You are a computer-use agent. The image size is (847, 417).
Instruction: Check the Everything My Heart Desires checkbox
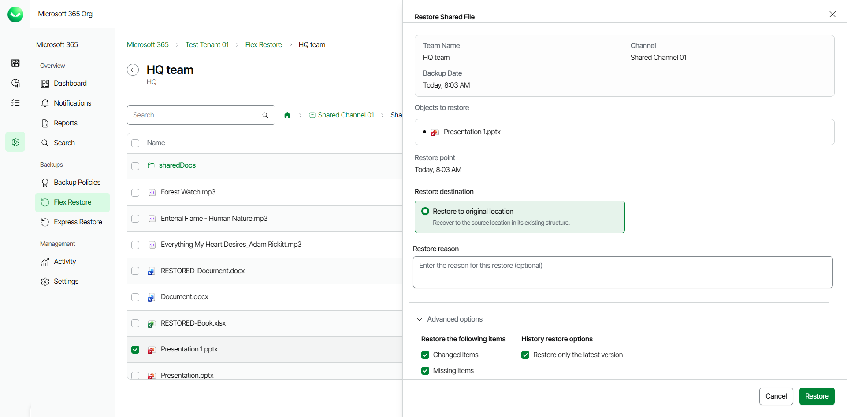pyautogui.click(x=135, y=245)
